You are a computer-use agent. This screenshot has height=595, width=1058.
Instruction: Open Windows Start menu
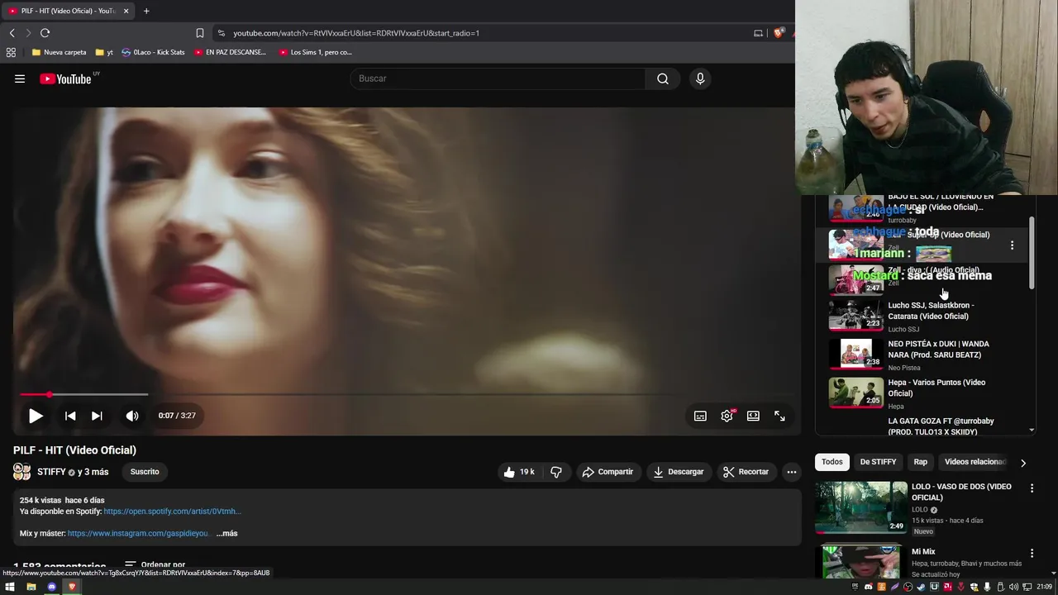[x=10, y=587]
